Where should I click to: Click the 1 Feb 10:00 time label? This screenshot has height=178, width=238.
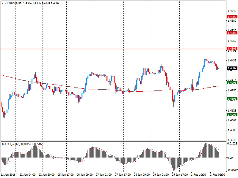click(198, 175)
